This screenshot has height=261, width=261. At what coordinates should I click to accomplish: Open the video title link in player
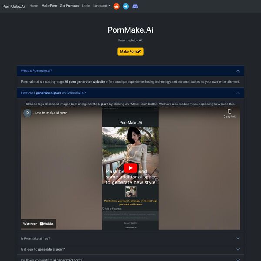pyautogui.click(x=51, y=113)
